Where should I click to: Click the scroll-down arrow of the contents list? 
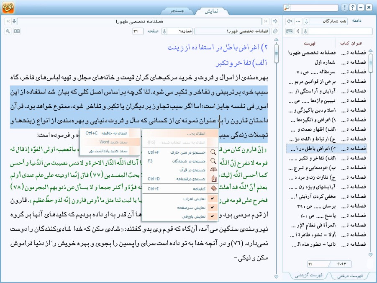pyautogui.click(x=370, y=255)
